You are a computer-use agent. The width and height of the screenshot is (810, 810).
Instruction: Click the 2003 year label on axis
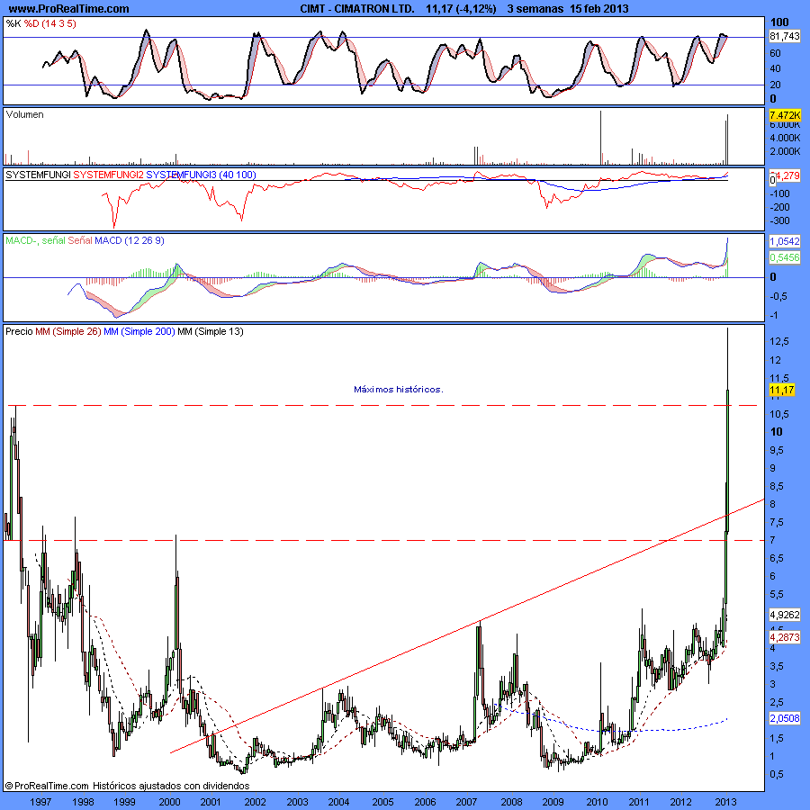pyautogui.click(x=297, y=802)
